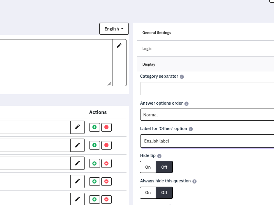The height and width of the screenshot is (205, 274).
Task: Click the info icon beside Answer options order
Action: coord(186,104)
